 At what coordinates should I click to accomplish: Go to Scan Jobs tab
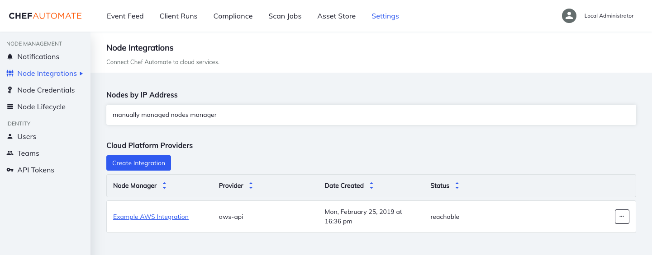click(285, 16)
